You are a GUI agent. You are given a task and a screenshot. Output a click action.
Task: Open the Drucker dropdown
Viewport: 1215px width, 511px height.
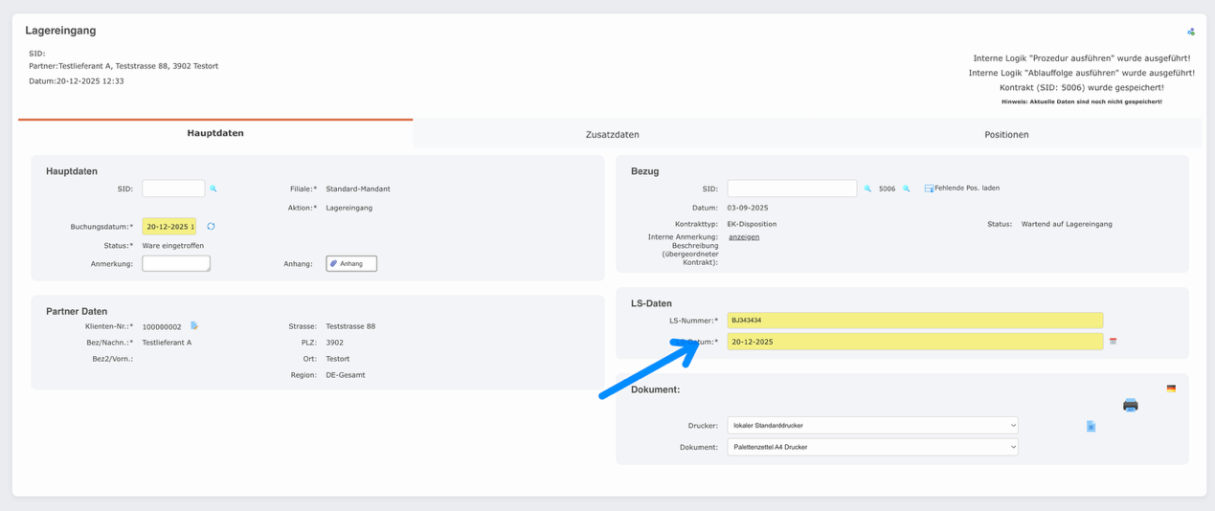pyautogui.click(x=872, y=426)
